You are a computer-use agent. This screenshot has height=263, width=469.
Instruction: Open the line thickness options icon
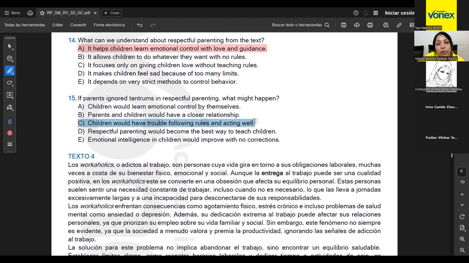pyautogui.click(x=10, y=144)
